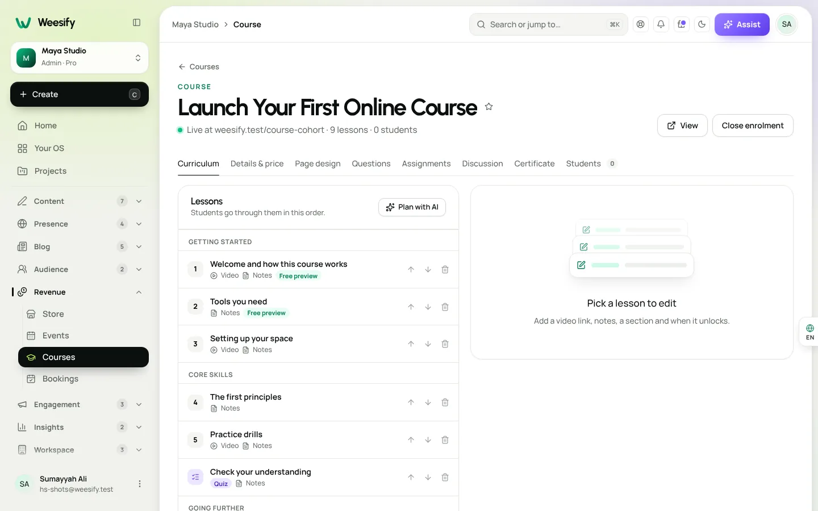Screen dimensions: 818x511
Task: Delete 'Welcome and how this course works' lesson
Action: pos(445,270)
